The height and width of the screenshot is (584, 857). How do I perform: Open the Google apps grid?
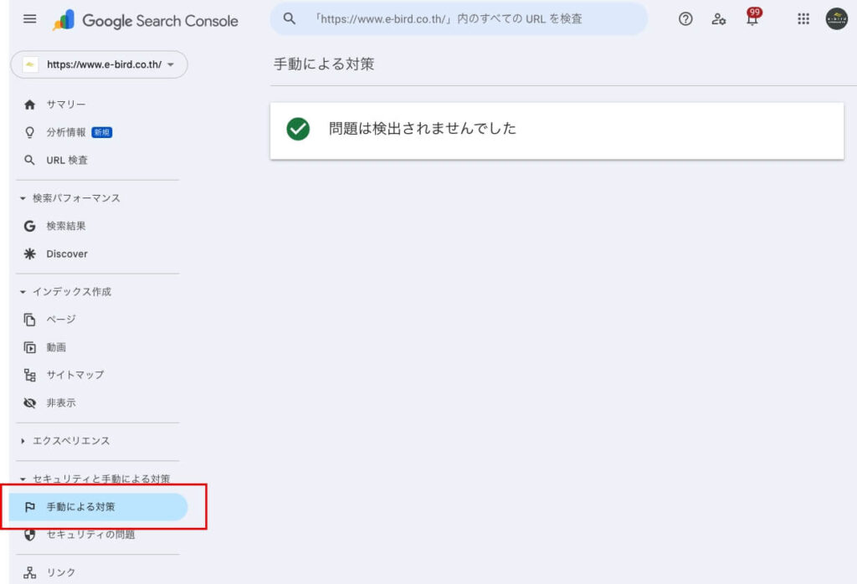pos(803,19)
